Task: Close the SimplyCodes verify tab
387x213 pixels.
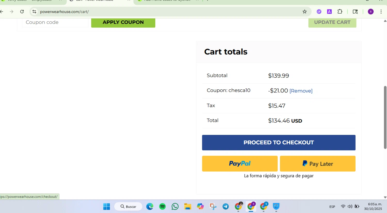Action: 60,1
